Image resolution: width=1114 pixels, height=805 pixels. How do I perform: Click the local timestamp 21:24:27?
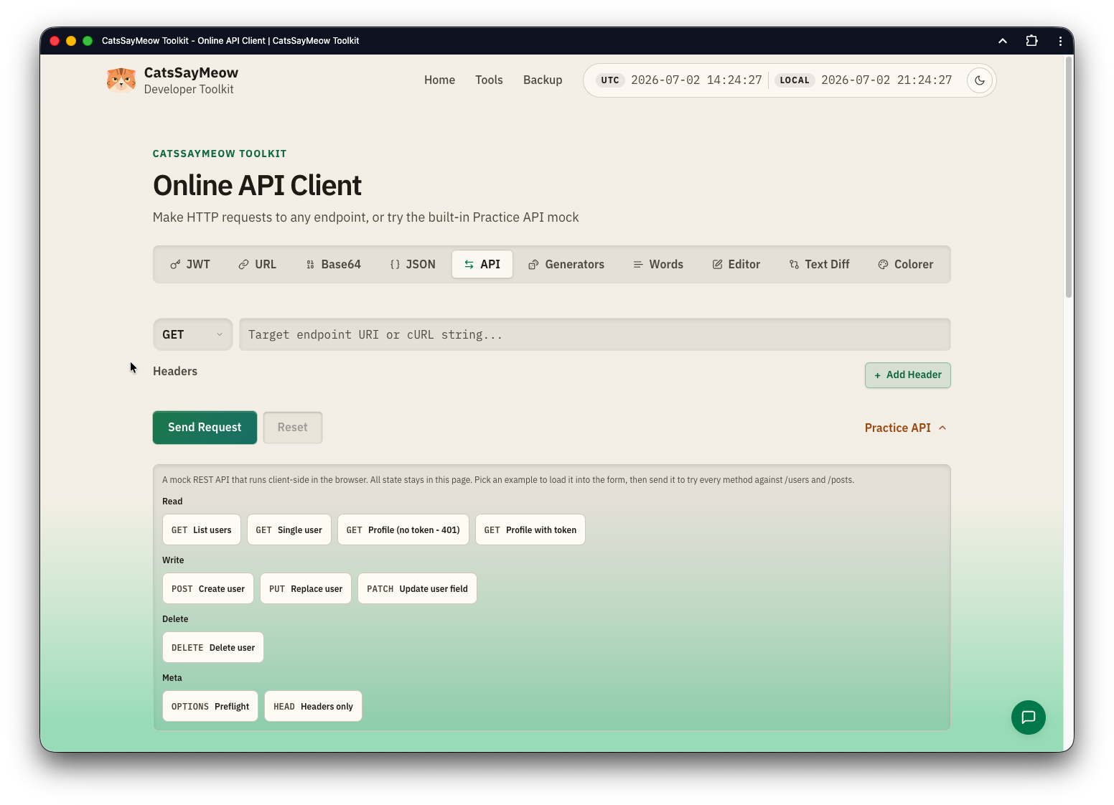(x=886, y=80)
